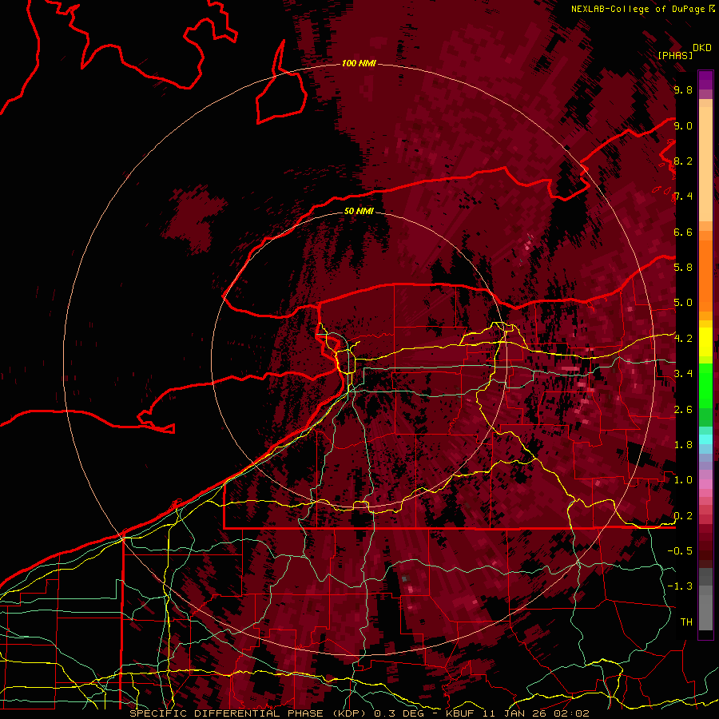Click the 7.4 scale value
The image size is (719, 719).
pos(683,197)
